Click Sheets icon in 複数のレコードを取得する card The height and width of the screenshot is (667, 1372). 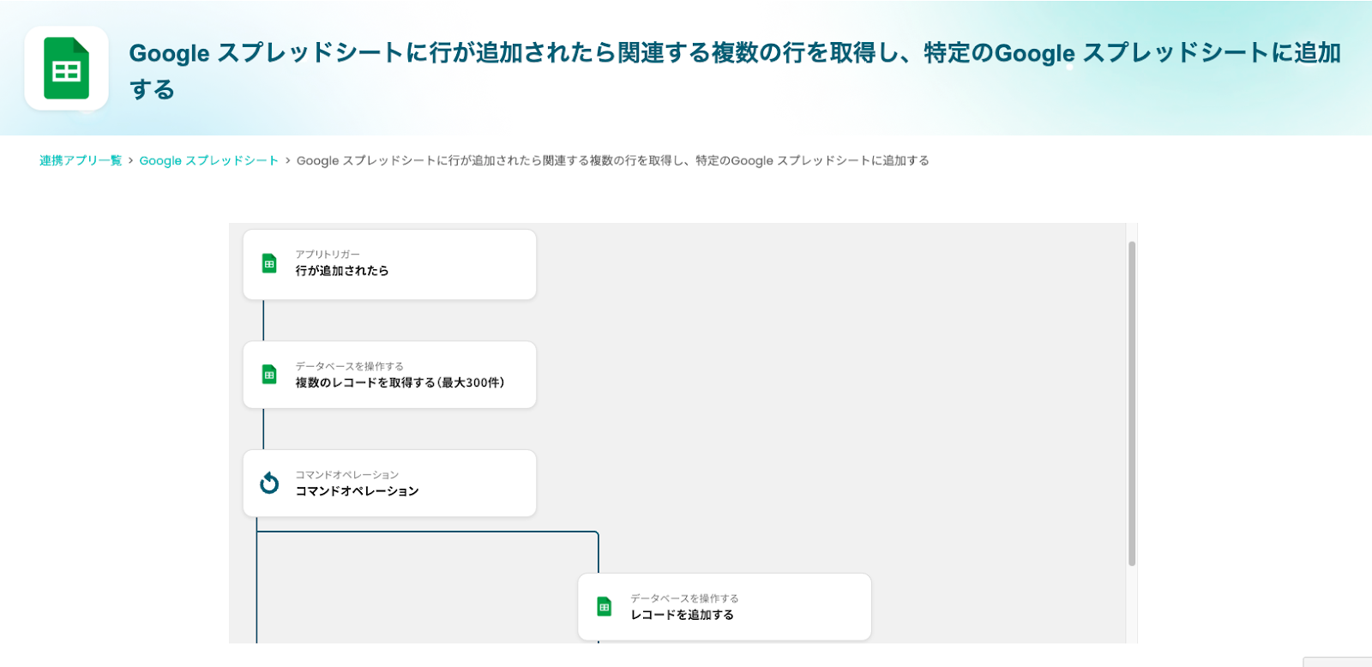(x=269, y=375)
